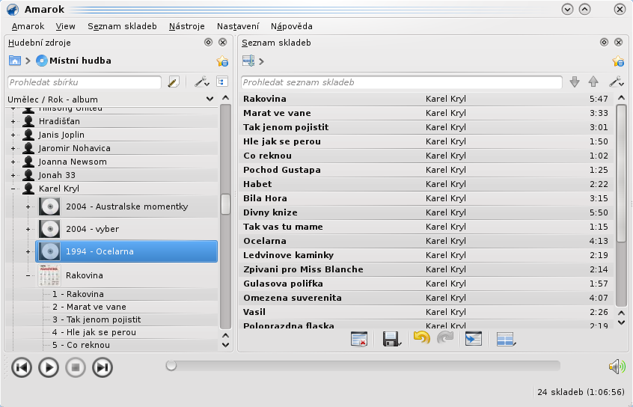
Task: Close the Seznam skladeb dock panel
Action: pyautogui.click(x=618, y=42)
